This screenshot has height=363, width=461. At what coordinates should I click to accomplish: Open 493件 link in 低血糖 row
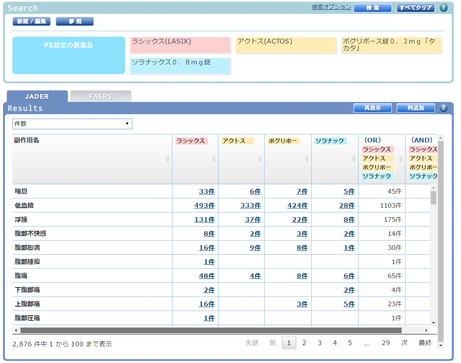[204, 206]
